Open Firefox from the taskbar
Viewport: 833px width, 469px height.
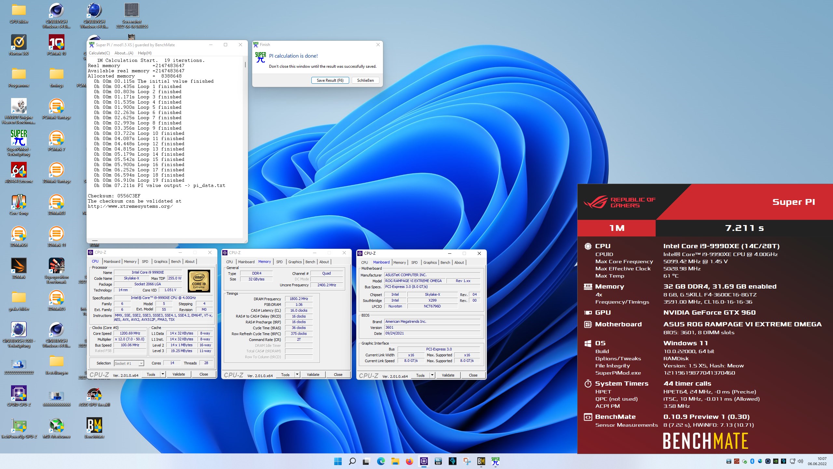coord(409,461)
